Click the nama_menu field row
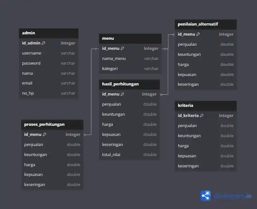 click(130, 59)
